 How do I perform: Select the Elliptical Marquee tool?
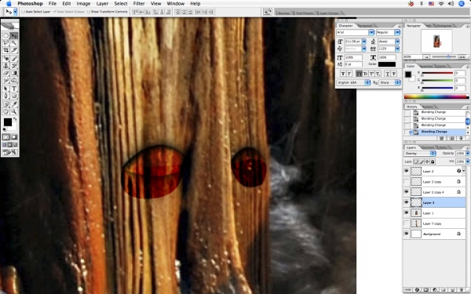point(6,36)
